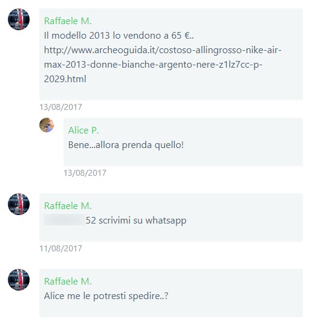Open Alice P. profile name link
Screen dimensions: 312x319
83,130
